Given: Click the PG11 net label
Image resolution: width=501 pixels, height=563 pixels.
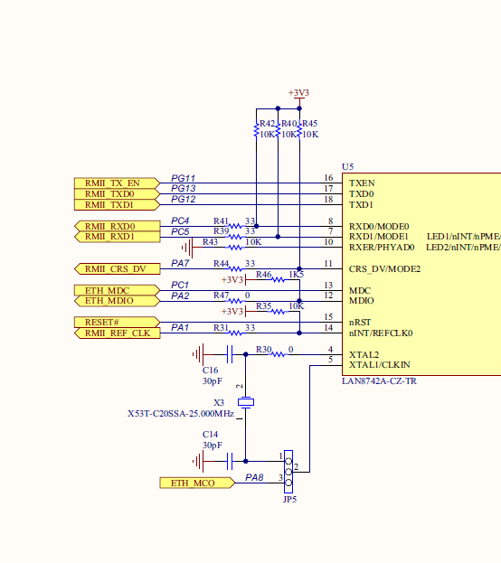Looking at the screenshot, I should [x=183, y=178].
